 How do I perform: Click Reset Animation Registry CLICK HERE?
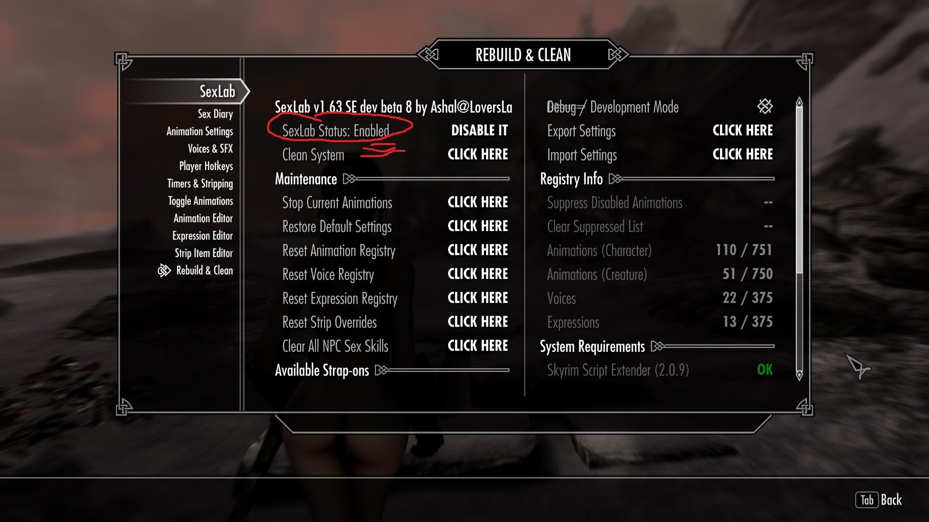click(x=478, y=250)
